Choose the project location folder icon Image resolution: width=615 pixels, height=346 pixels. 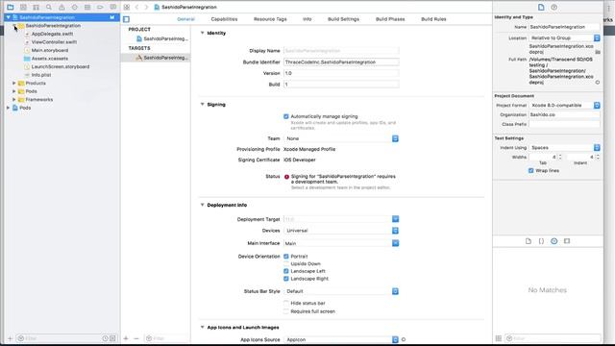[598, 52]
